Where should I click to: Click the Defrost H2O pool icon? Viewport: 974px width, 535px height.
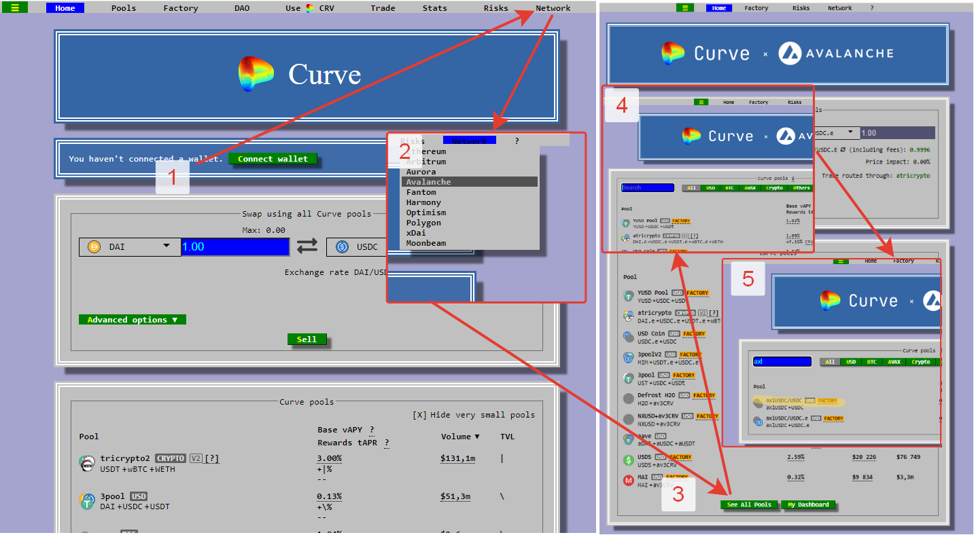629,399
